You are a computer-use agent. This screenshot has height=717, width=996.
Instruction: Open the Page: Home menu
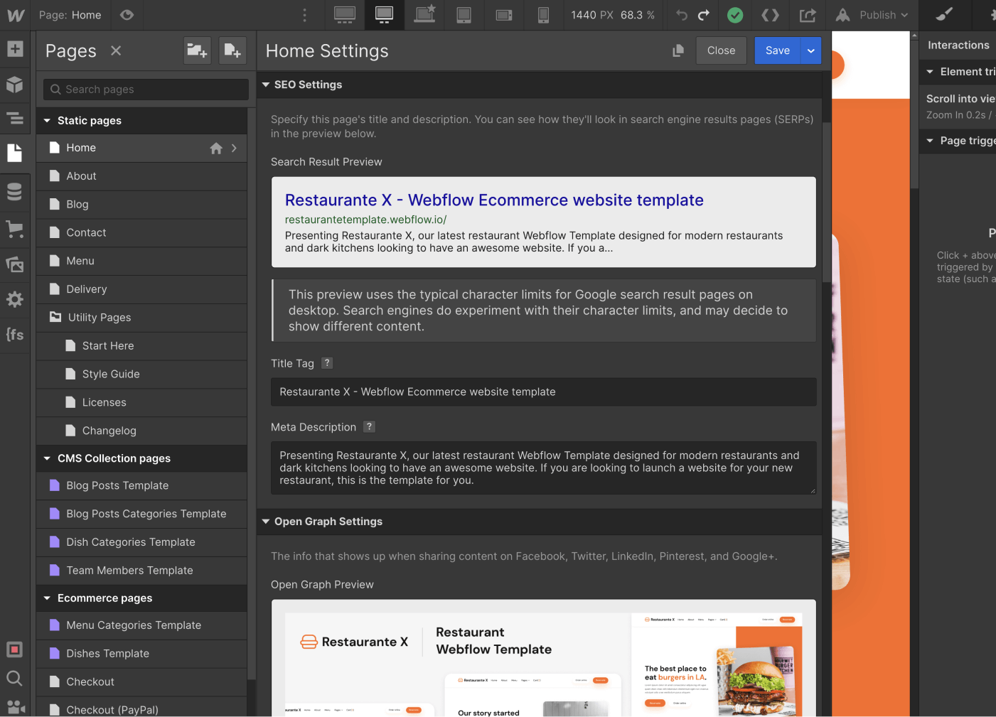(70, 14)
